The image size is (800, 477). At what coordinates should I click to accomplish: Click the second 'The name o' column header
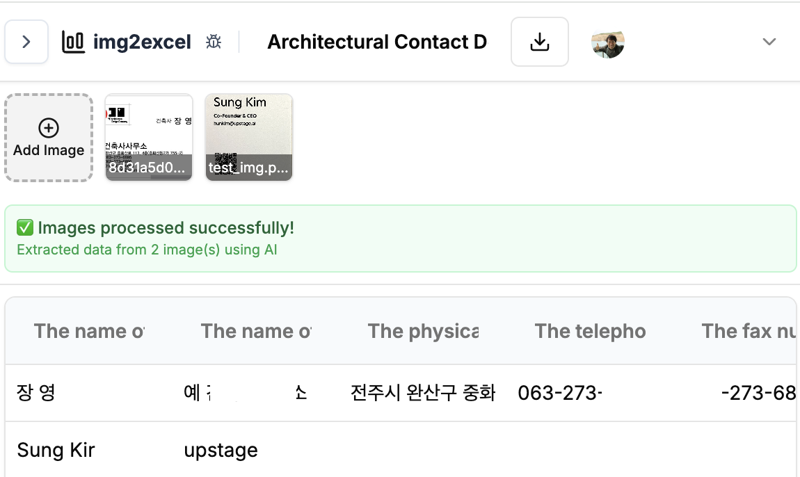(x=256, y=331)
